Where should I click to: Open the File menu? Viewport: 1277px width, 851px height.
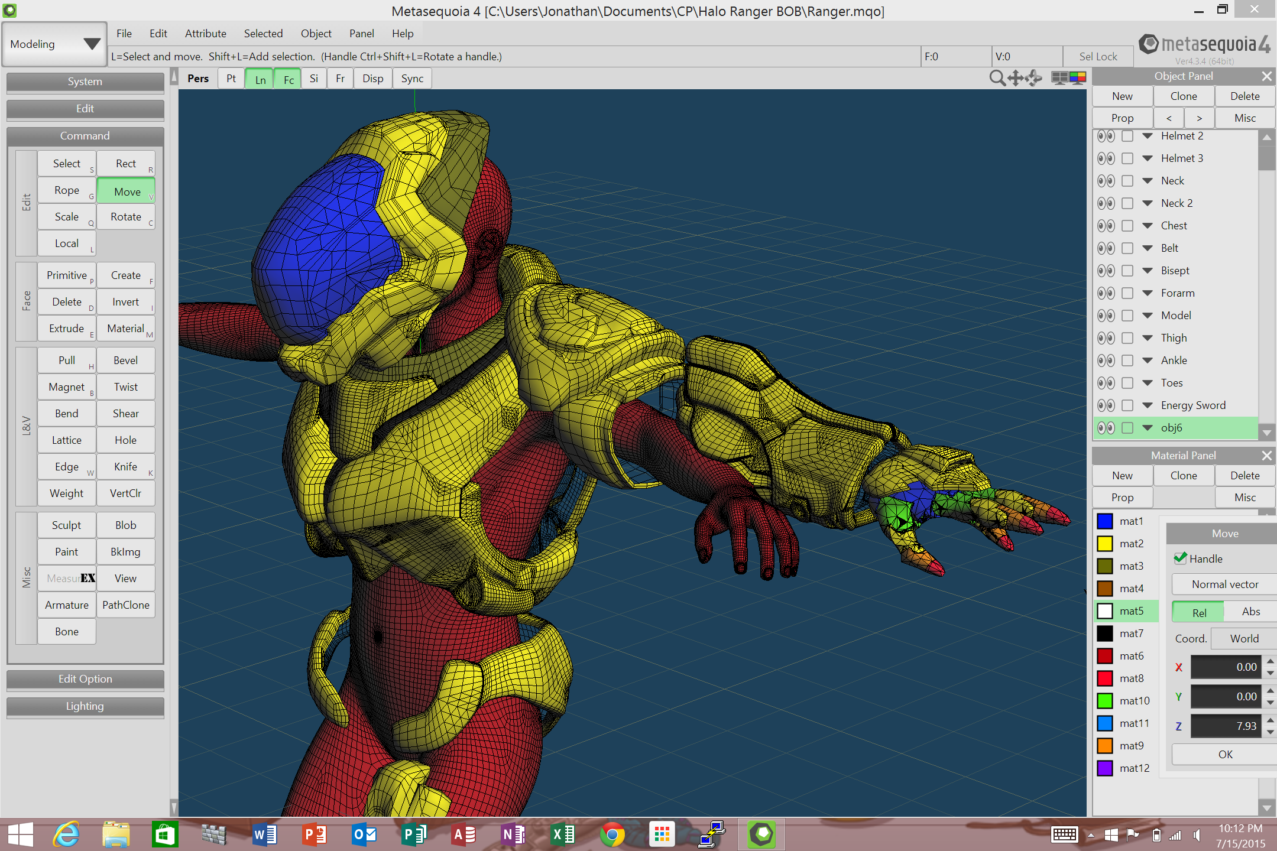coord(124,34)
